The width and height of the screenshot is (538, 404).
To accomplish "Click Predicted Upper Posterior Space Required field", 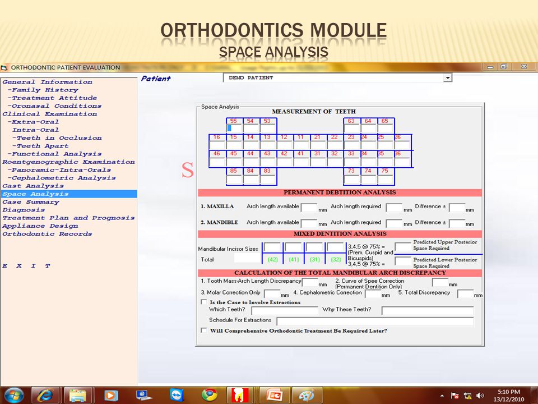I will coord(403,247).
